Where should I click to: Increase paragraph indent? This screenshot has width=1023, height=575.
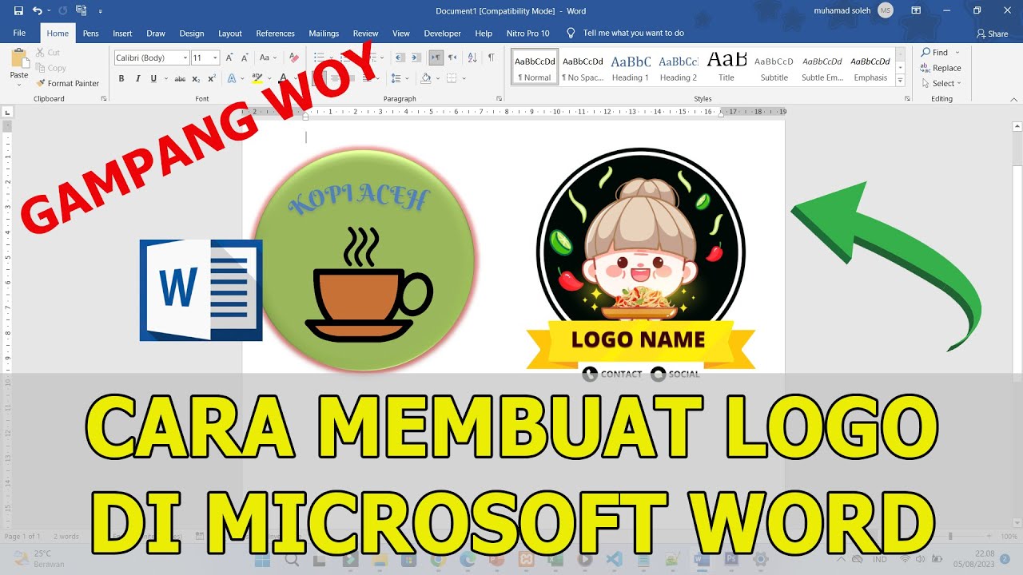pos(416,57)
